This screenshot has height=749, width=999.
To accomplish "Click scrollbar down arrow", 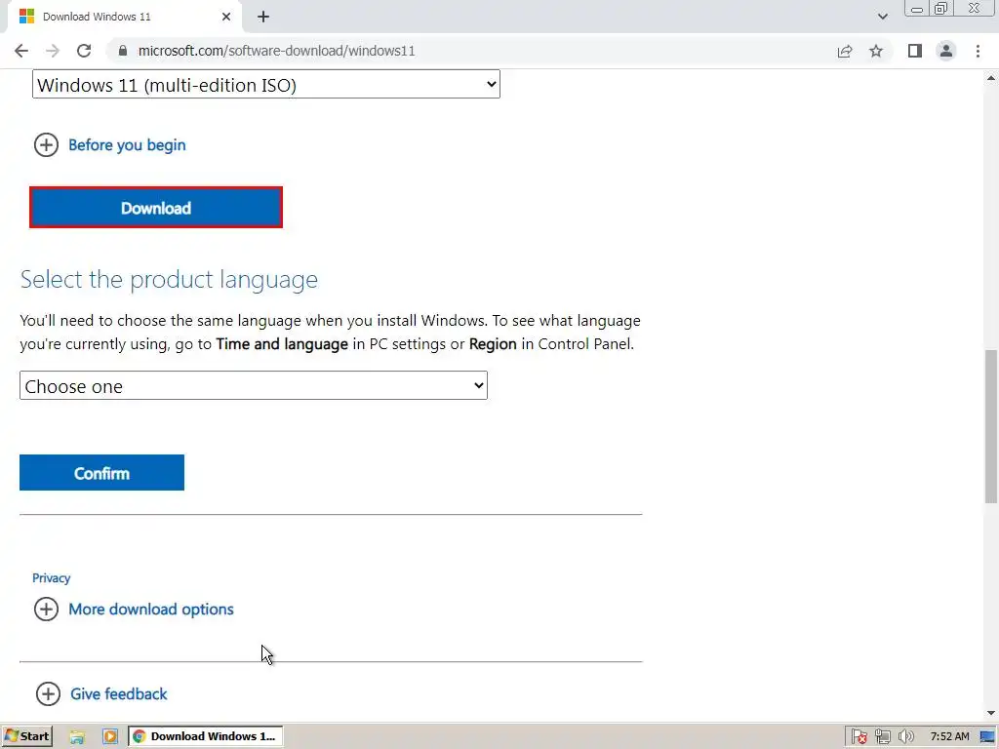I will pyautogui.click(x=991, y=713).
